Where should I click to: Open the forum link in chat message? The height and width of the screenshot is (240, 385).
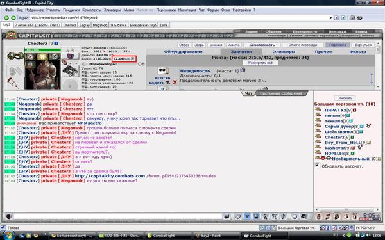coord(145,176)
